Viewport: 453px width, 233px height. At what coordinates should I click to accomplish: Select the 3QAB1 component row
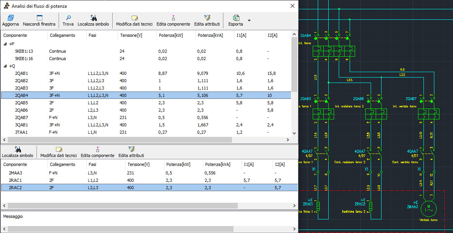coord(22,125)
